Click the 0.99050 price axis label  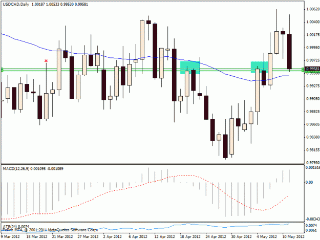[x=313, y=99]
